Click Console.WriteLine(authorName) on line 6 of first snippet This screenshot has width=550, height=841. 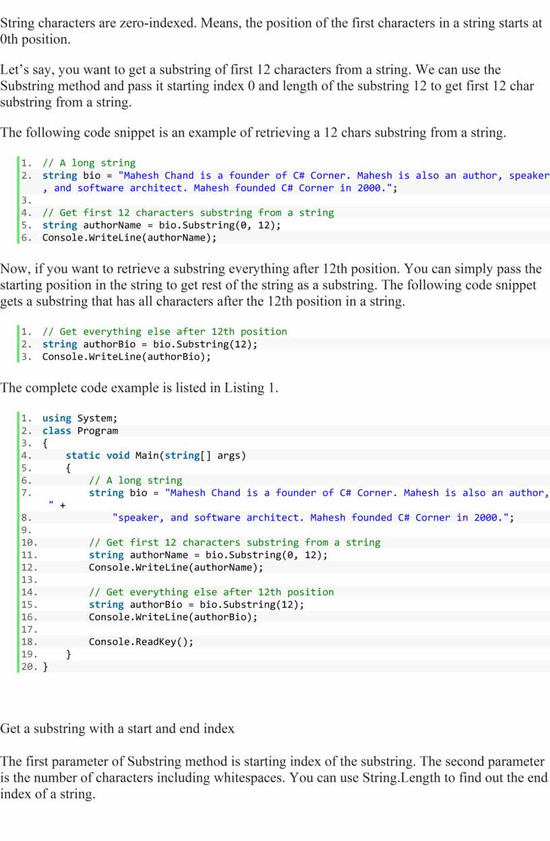coord(129,237)
